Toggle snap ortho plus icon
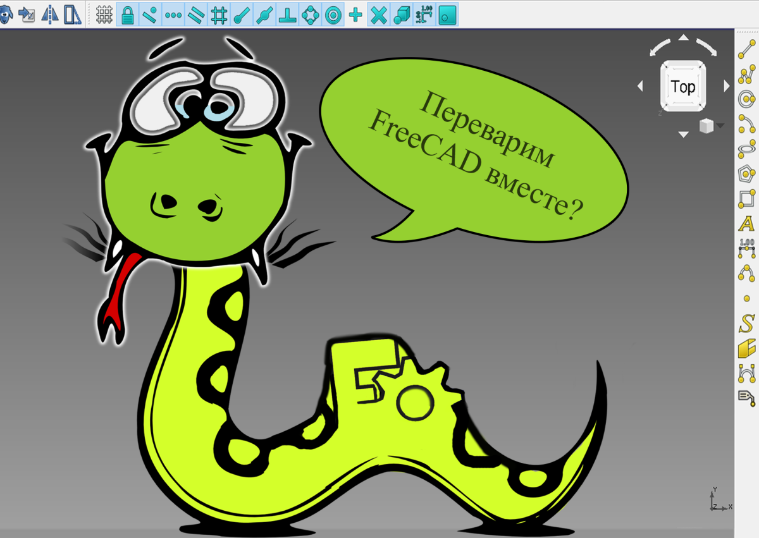The image size is (759, 538). tap(355, 14)
